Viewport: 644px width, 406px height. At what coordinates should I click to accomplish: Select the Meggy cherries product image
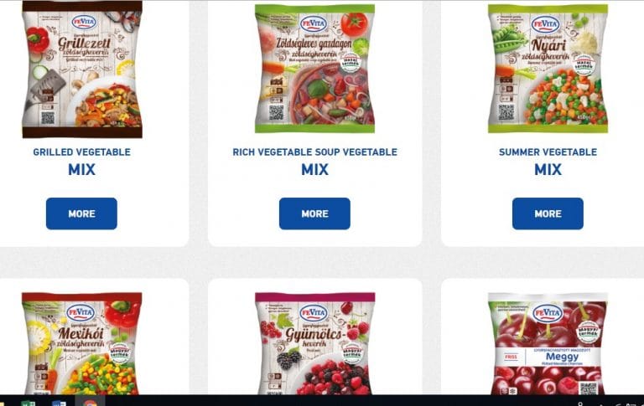coord(548,344)
